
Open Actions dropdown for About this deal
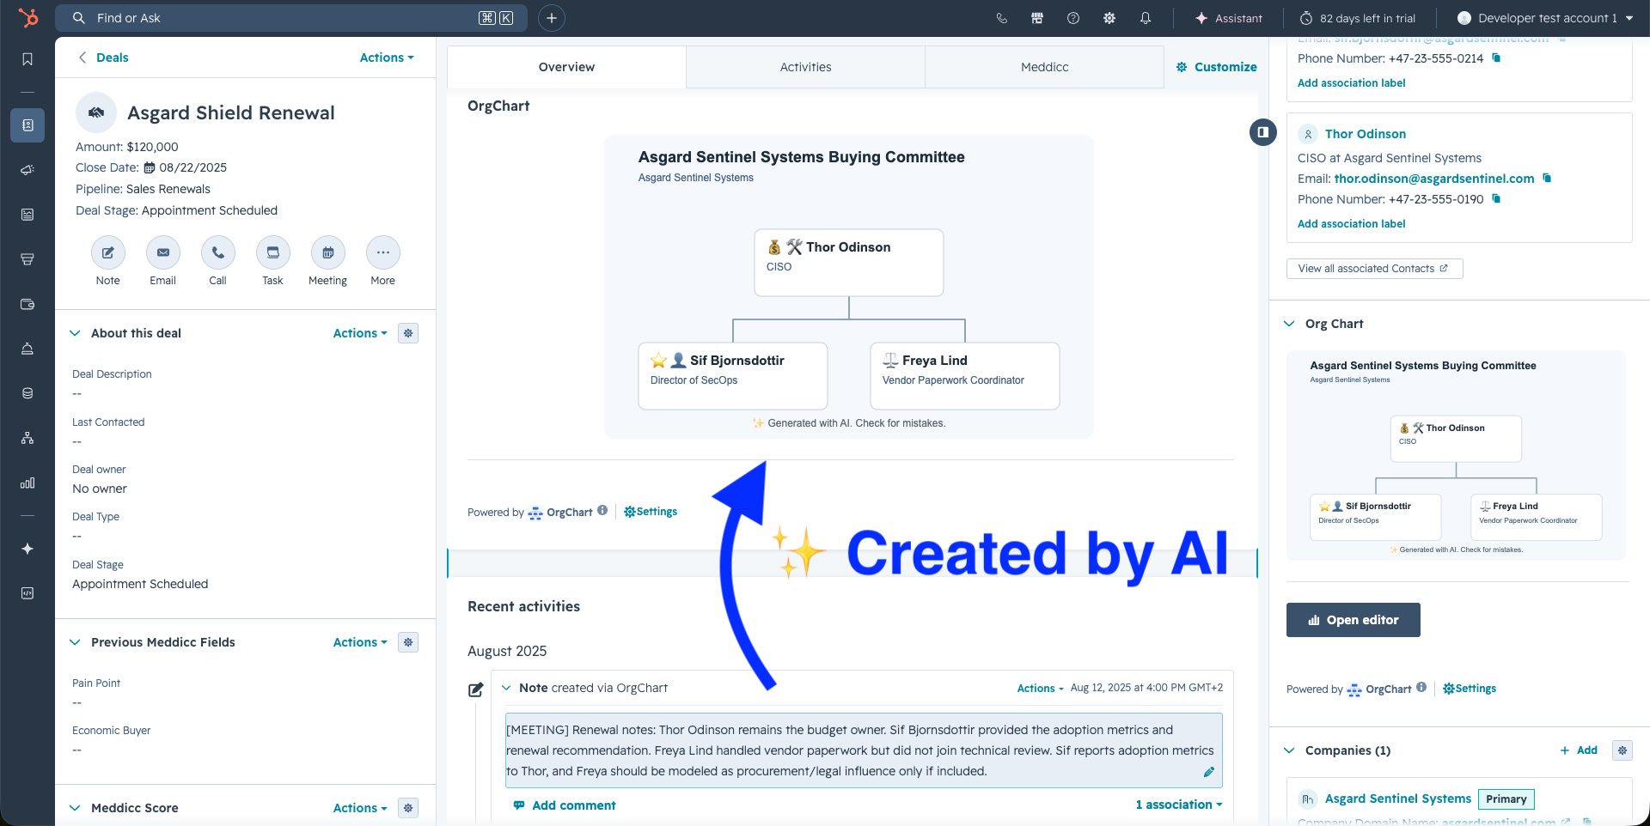click(x=360, y=333)
